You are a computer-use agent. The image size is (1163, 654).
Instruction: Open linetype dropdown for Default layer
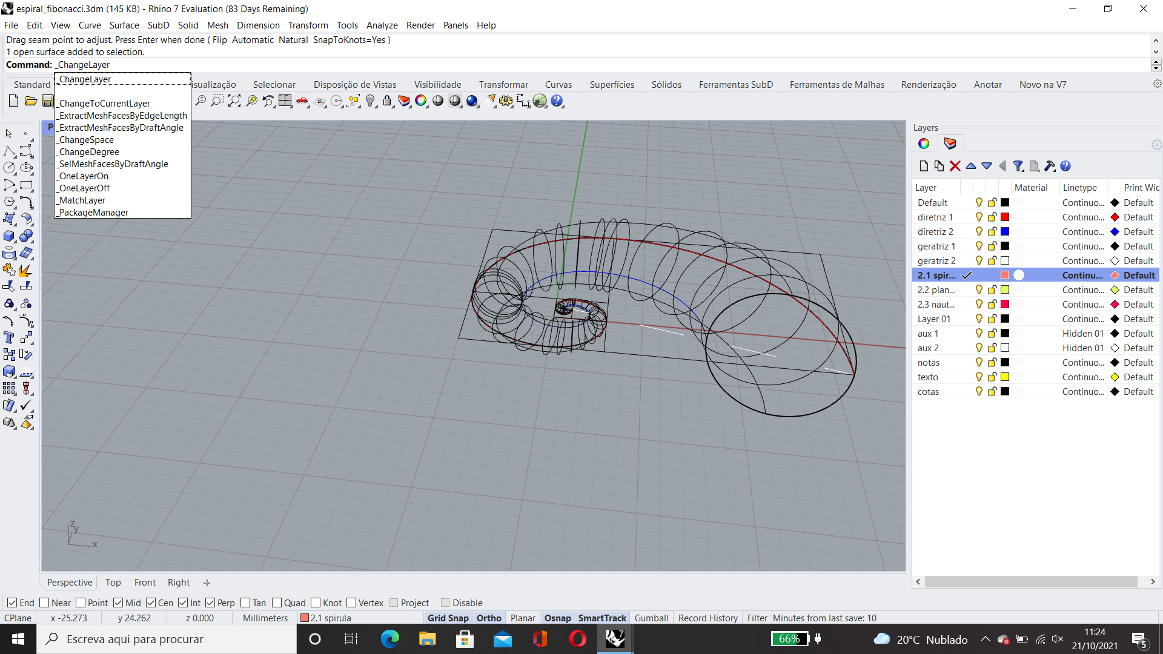[x=1083, y=202]
